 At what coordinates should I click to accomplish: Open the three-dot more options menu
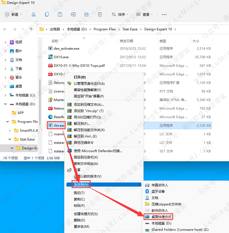tap(164, 14)
